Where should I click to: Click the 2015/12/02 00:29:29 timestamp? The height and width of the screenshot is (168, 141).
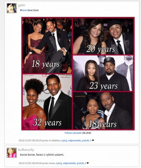click(30, 140)
